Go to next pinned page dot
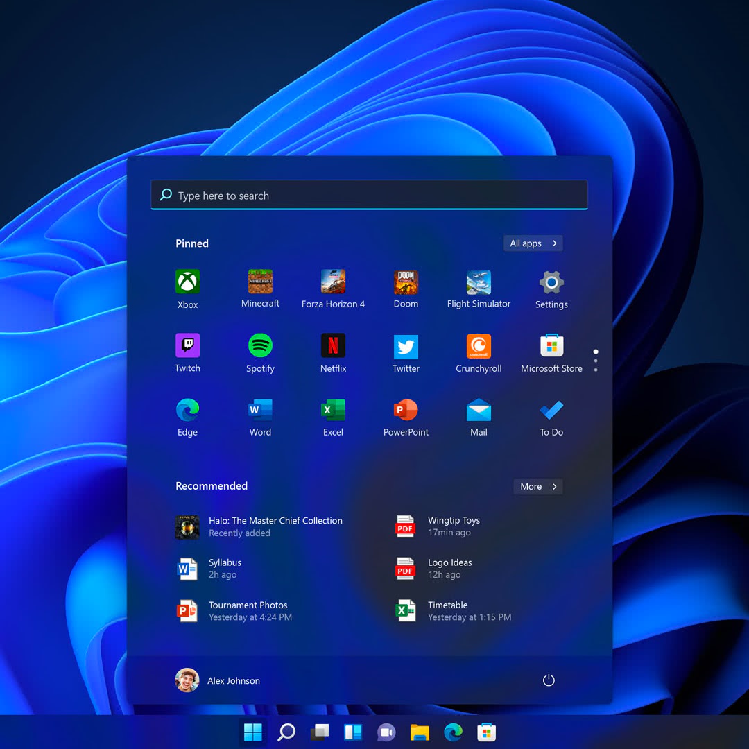749x749 pixels. 596,361
